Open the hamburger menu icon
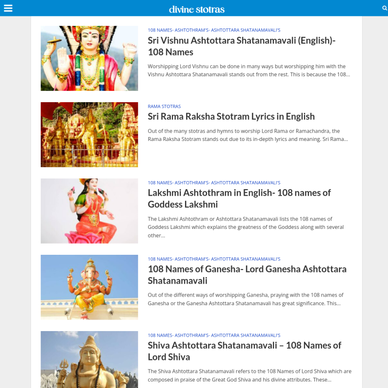388x388 pixels. (x=8, y=8)
